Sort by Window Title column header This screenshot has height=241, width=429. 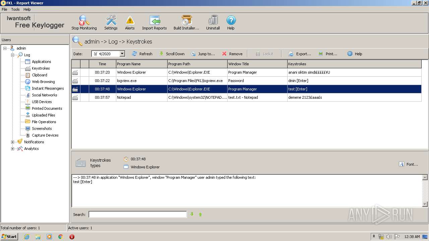pyautogui.click(x=257, y=64)
